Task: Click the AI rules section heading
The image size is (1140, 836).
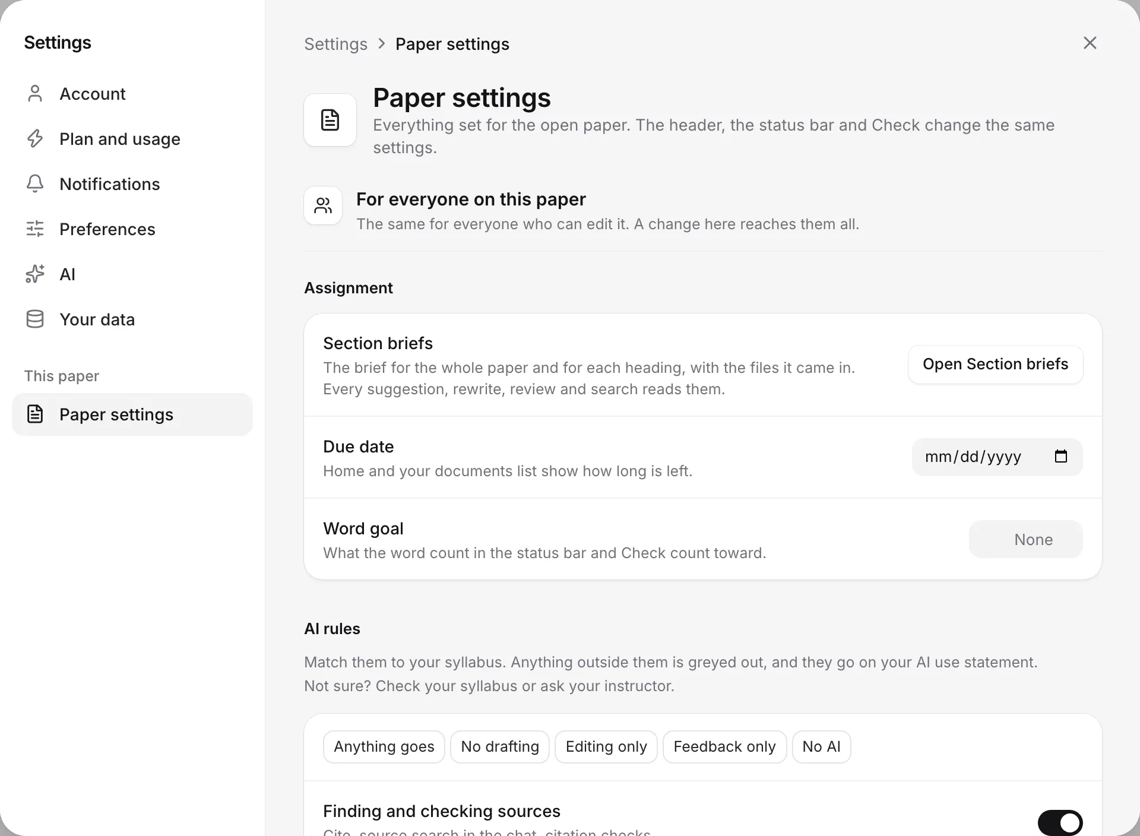Action: pyautogui.click(x=332, y=629)
